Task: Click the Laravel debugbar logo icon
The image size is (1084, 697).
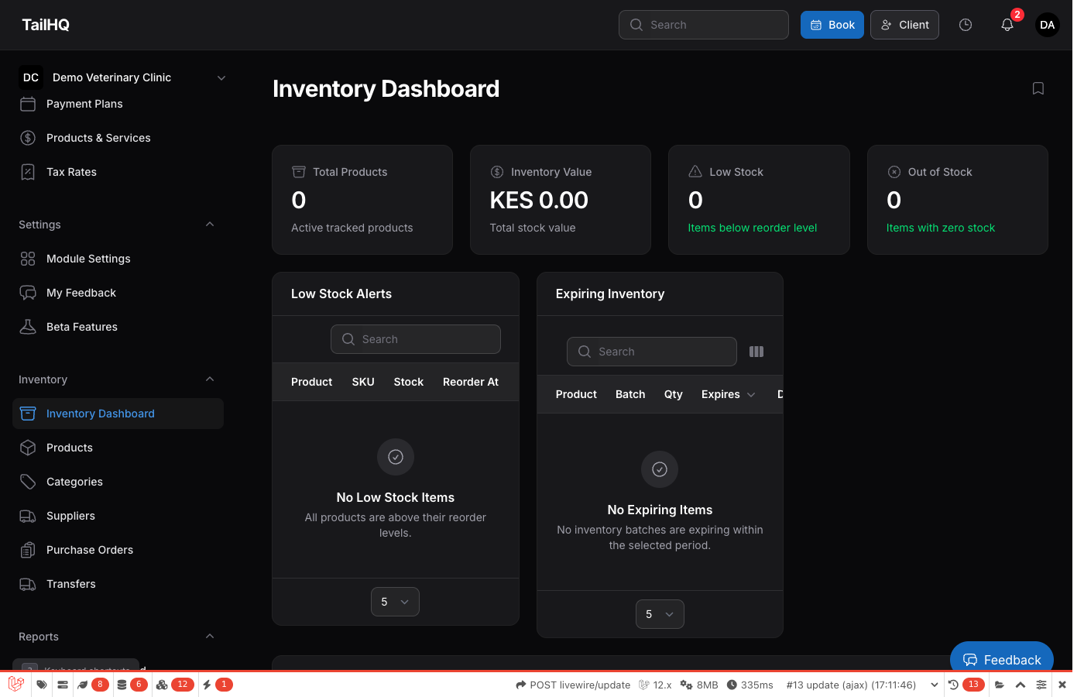Action: click(15, 685)
